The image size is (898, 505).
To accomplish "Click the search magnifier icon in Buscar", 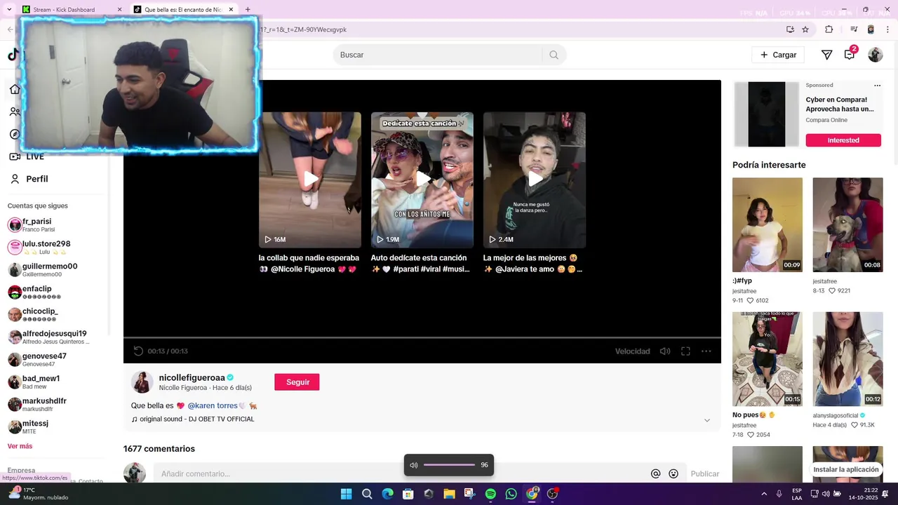I will point(554,55).
